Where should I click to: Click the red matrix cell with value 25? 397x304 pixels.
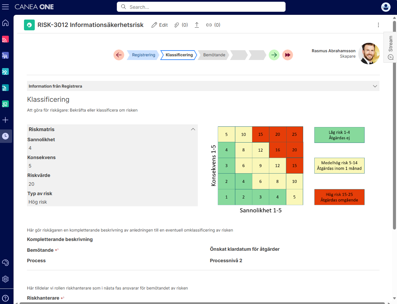(294, 134)
